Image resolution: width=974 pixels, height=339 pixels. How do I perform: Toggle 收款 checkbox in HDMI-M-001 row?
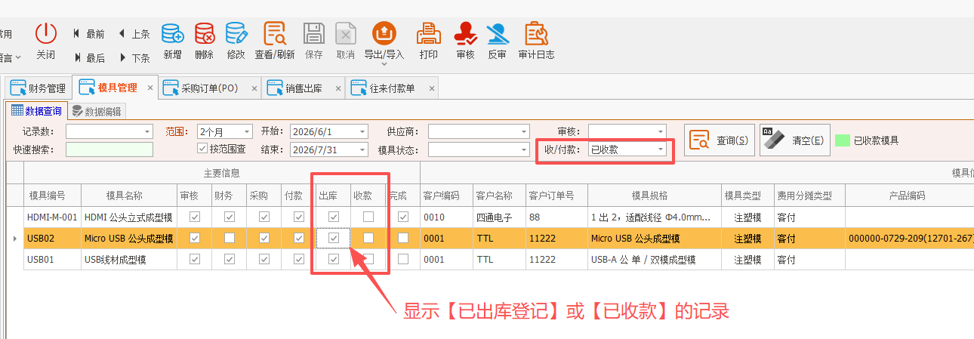[368, 217]
